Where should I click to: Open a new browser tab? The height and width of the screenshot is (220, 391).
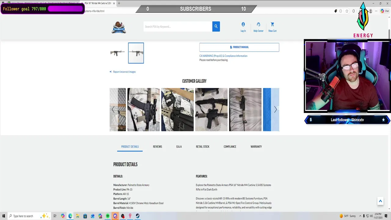[119, 3]
